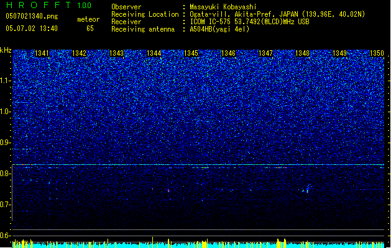Click the 1346 time marker
This screenshot has height=248, width=391.
(x=228, y=53)
